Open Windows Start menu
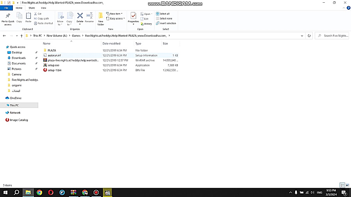 coord(5,192)
